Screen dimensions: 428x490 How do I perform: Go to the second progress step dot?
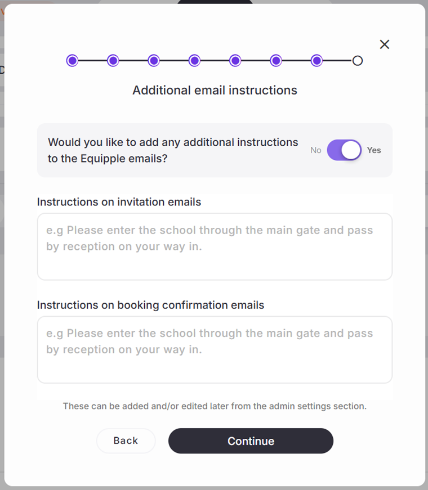(113, 61)
